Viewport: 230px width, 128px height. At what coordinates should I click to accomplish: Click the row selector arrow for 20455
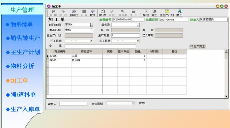[48, 56]
